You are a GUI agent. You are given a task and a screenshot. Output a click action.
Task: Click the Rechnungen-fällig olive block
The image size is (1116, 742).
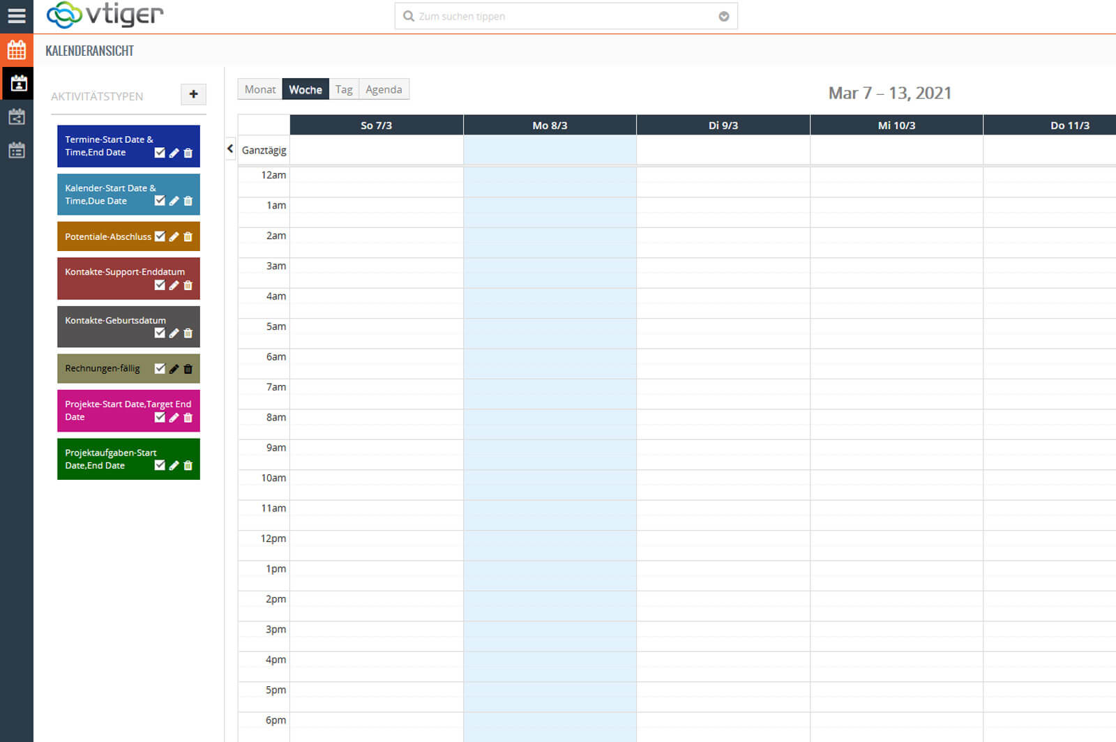click(x=128, y=369)
